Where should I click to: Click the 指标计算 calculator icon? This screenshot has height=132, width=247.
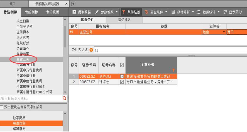(173, 12)
